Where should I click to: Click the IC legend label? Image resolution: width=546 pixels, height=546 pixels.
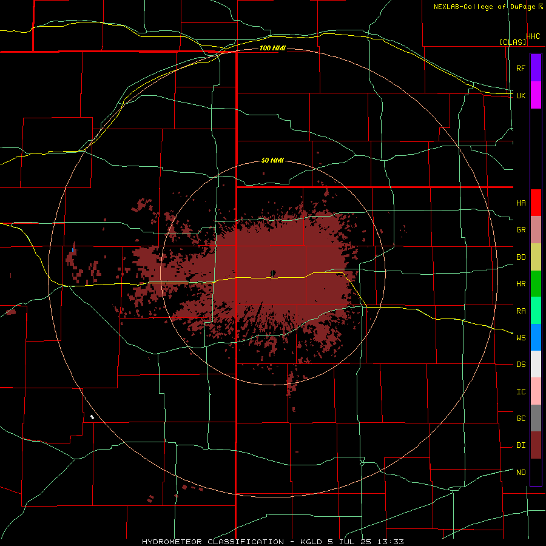pos(521,392)
